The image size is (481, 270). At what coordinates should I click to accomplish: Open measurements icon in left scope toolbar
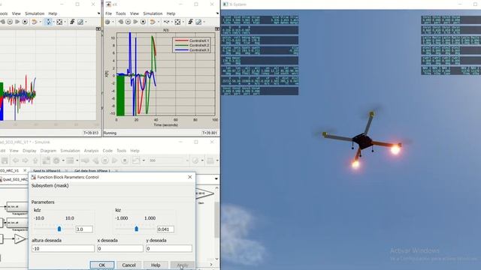80,22
